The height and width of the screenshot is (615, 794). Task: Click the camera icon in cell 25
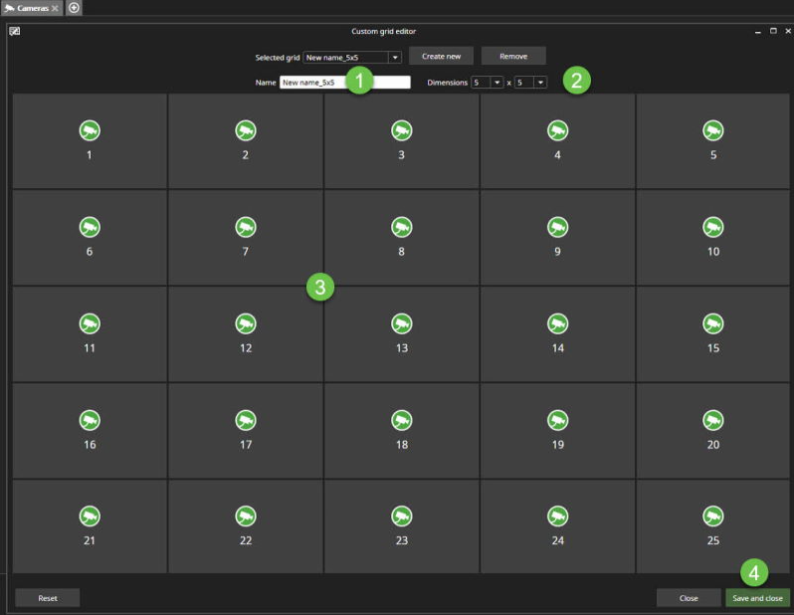tap(713, 515)
